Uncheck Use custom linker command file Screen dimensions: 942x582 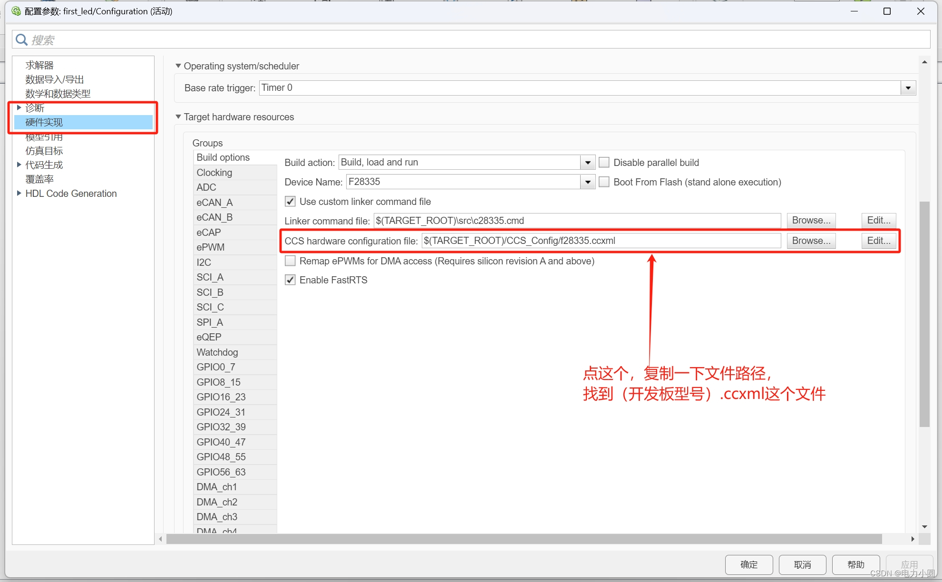pos(290,201)
